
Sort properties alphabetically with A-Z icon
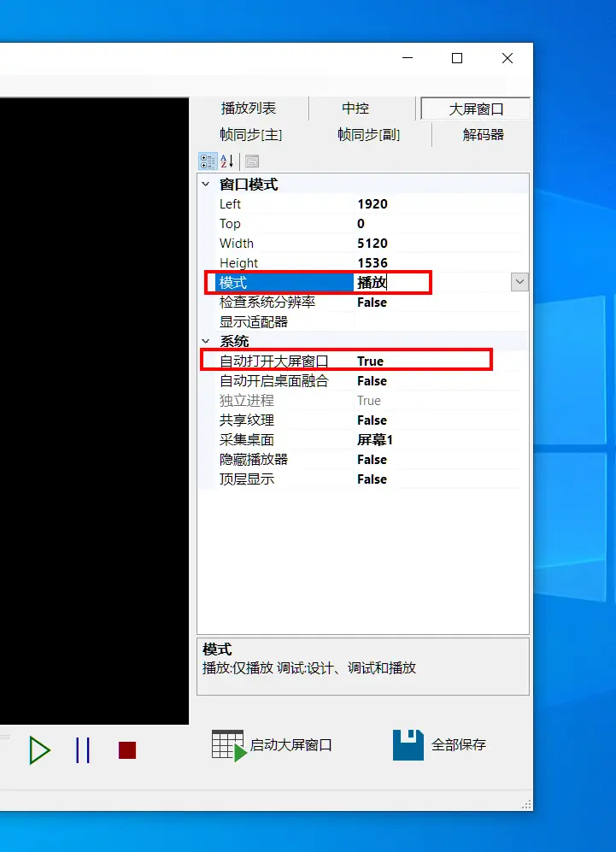(x=227, y=161)
